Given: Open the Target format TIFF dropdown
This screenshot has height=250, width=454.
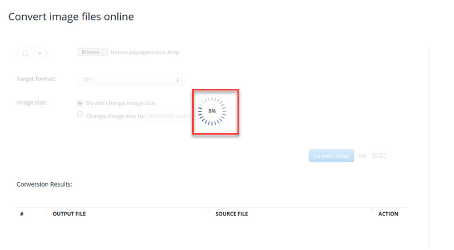Looking at the screenshot, I should tap(131, 80).
